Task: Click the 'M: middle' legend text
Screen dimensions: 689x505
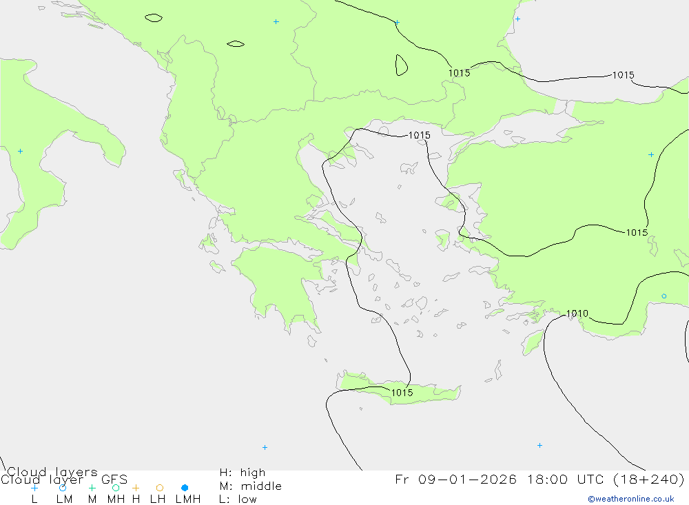Action: point(251,486)
